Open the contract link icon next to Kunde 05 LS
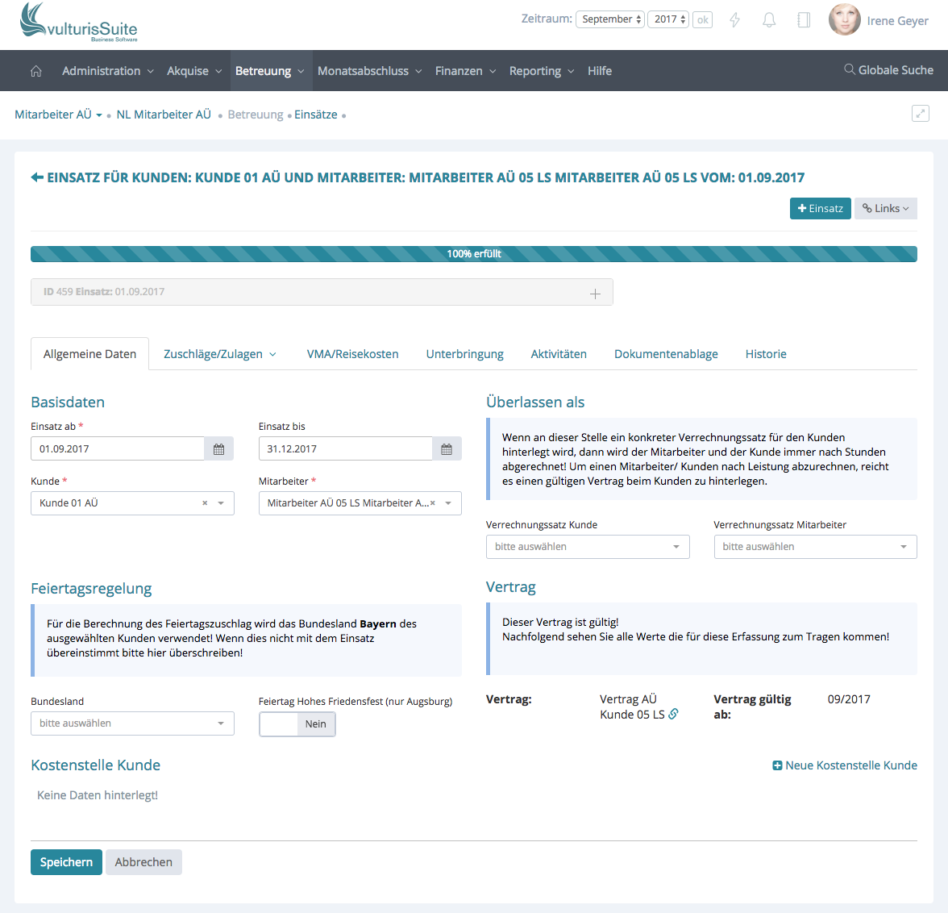This screenshot has height=913, width=948. [x=673, y=714]
